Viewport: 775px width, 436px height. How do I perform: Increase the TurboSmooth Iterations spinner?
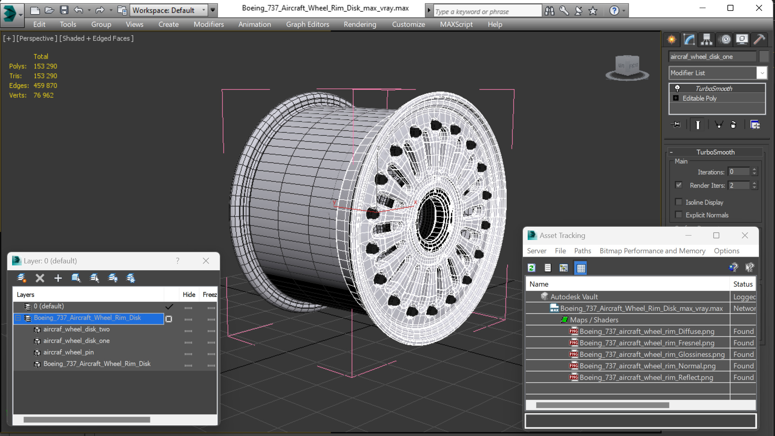pyautogui.click(x=754, y=169)
